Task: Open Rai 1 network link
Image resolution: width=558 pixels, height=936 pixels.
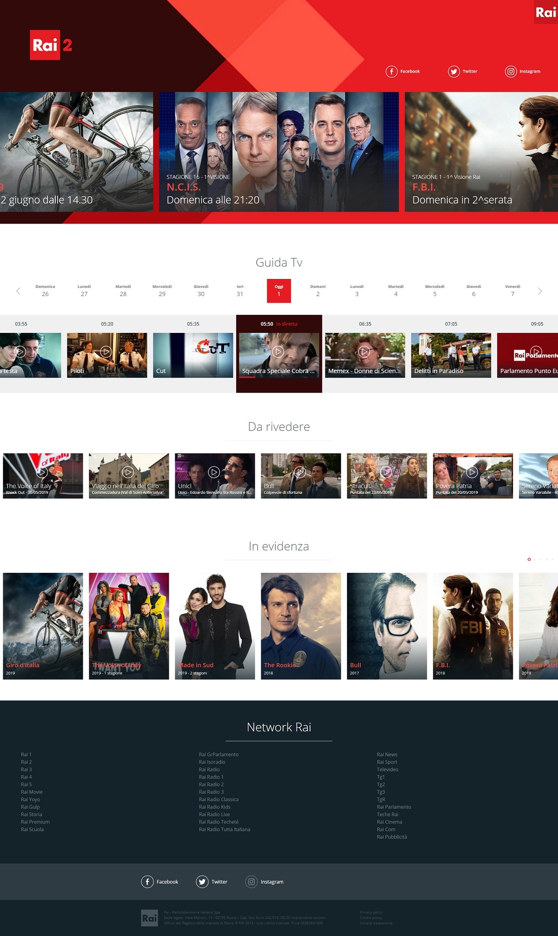Action: [26, 755]
